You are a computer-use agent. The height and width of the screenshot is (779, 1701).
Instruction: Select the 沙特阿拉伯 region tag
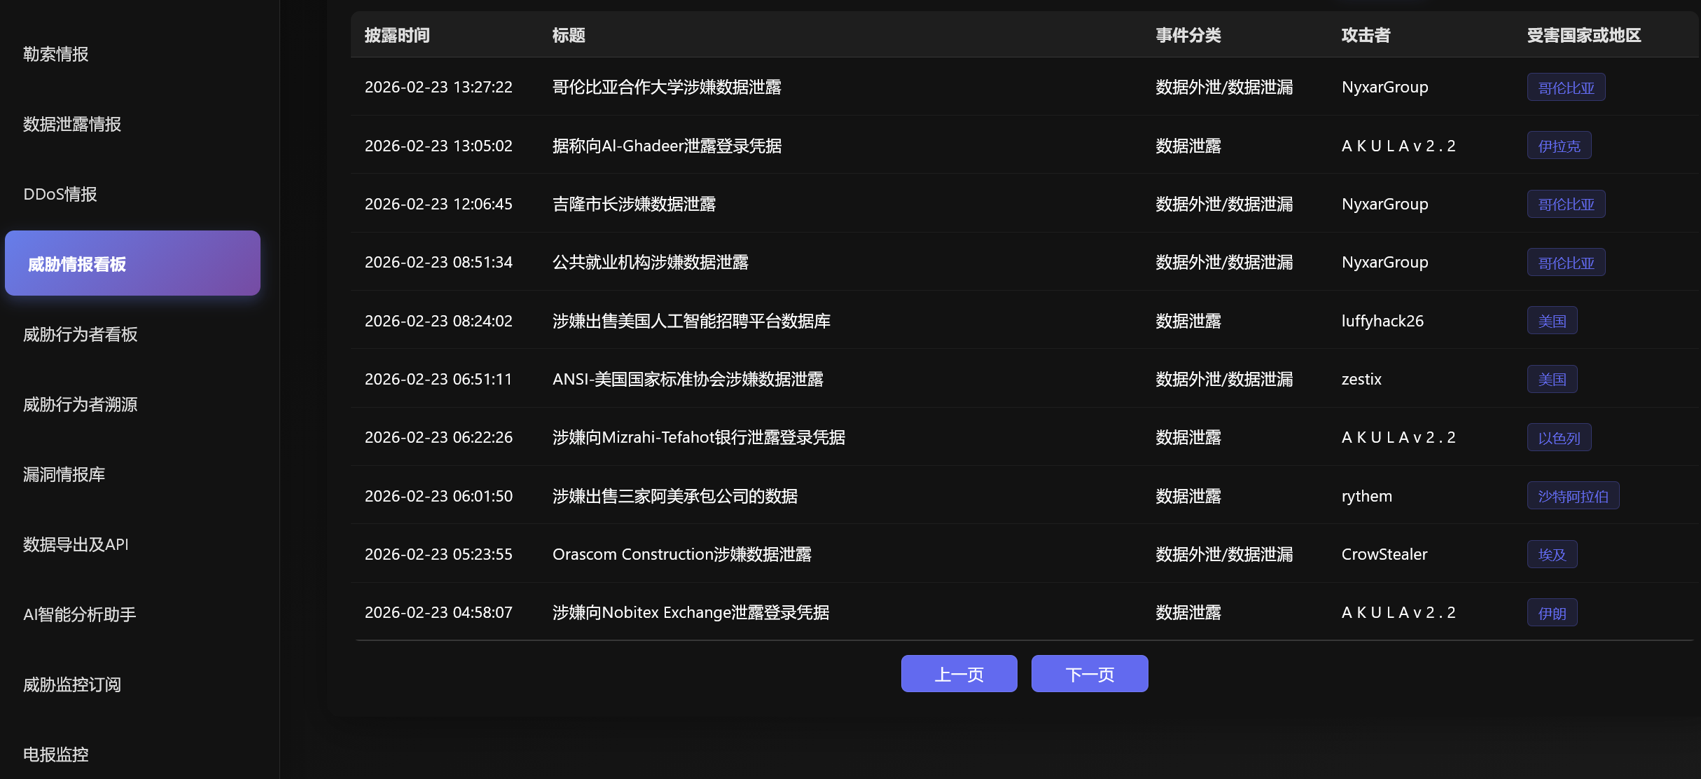point(1573,495)
